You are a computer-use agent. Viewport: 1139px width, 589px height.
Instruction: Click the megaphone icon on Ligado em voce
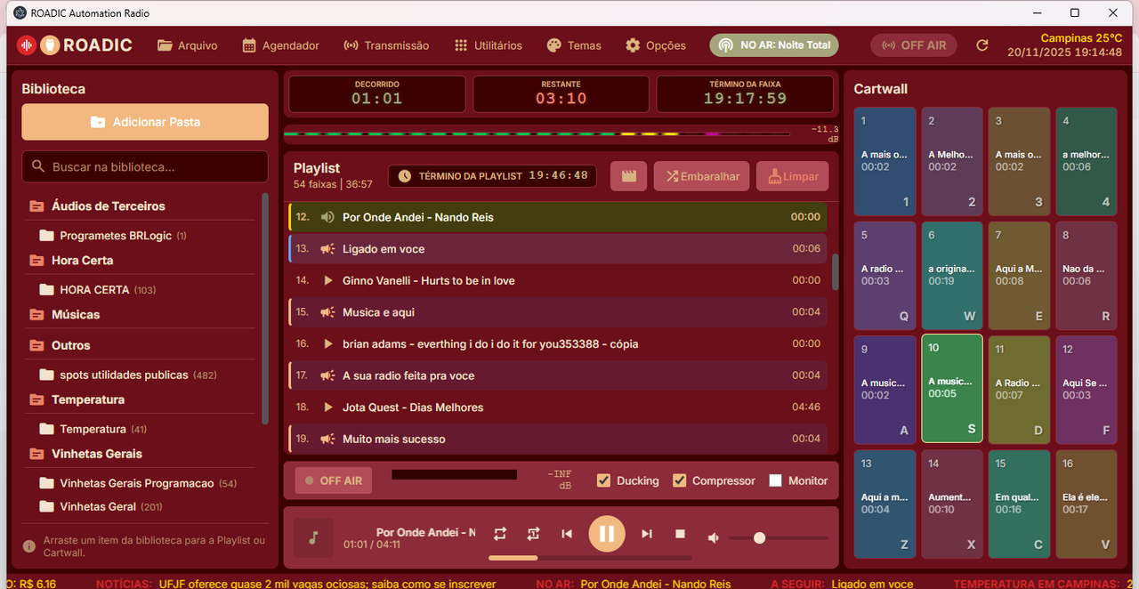[x=327, y=249]
